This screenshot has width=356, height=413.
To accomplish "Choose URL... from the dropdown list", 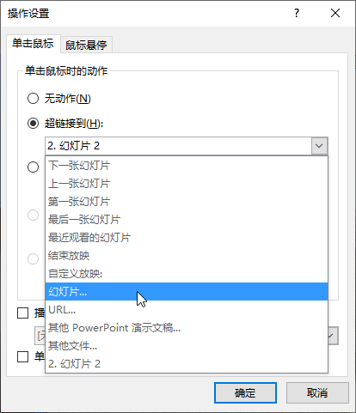I will [x=187, y=310].
